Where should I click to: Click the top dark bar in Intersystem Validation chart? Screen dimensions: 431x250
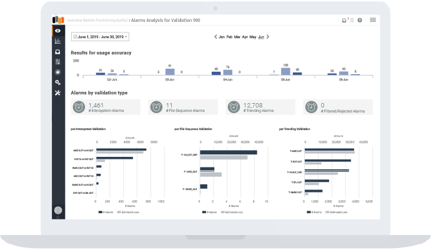(121, 149)
